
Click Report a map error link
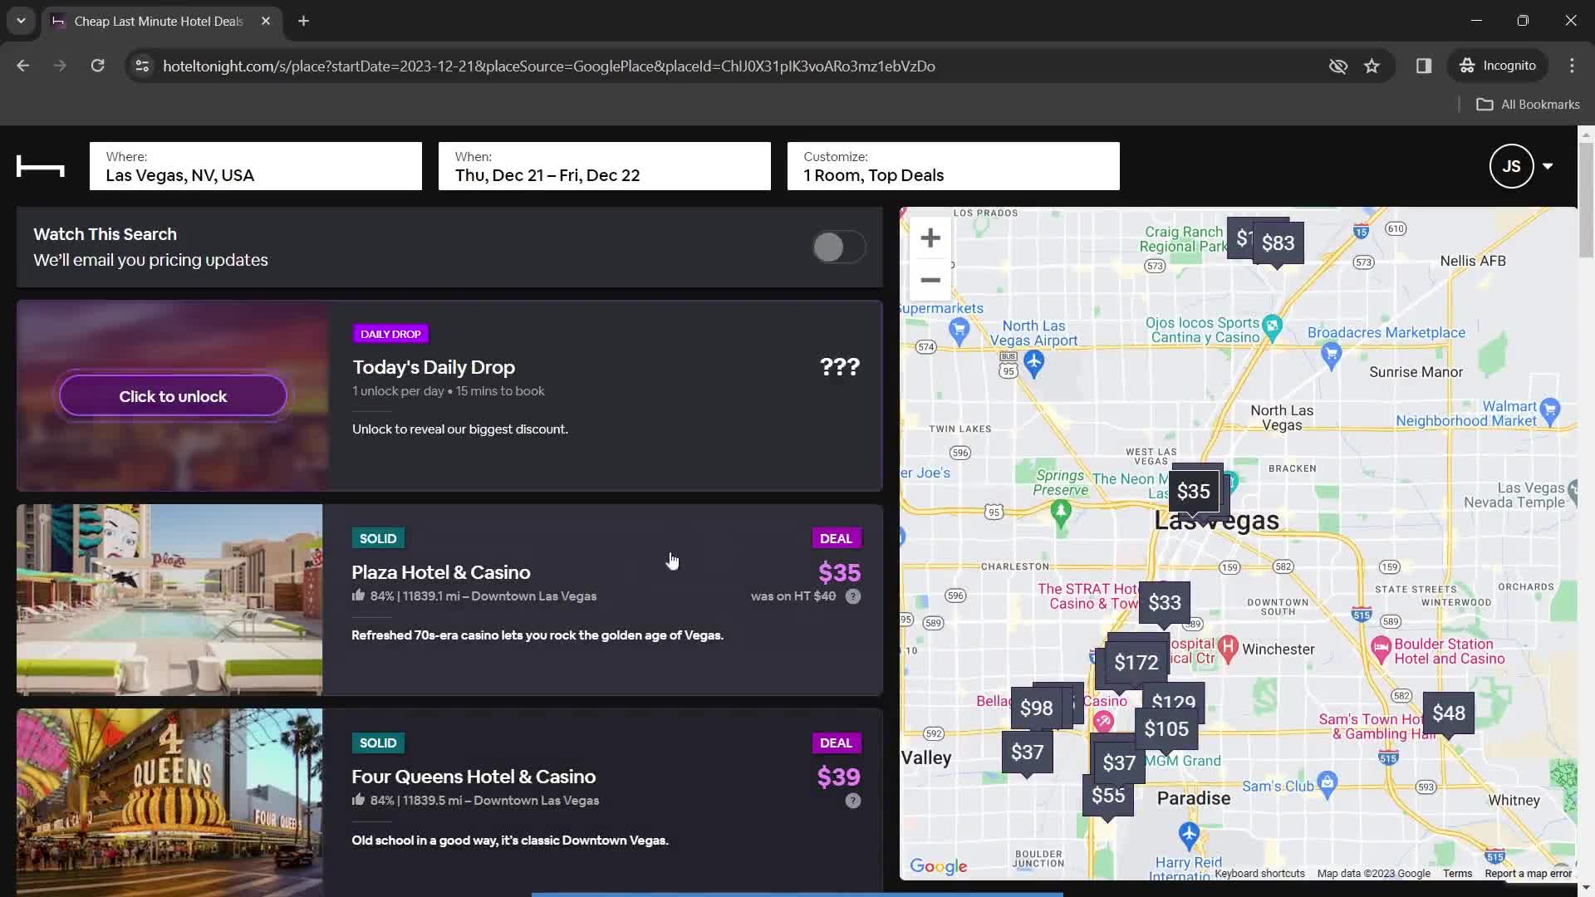tap(1528, 873)
